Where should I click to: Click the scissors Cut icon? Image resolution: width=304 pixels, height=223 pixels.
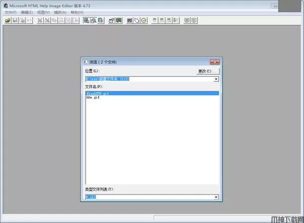click(40, 20)
